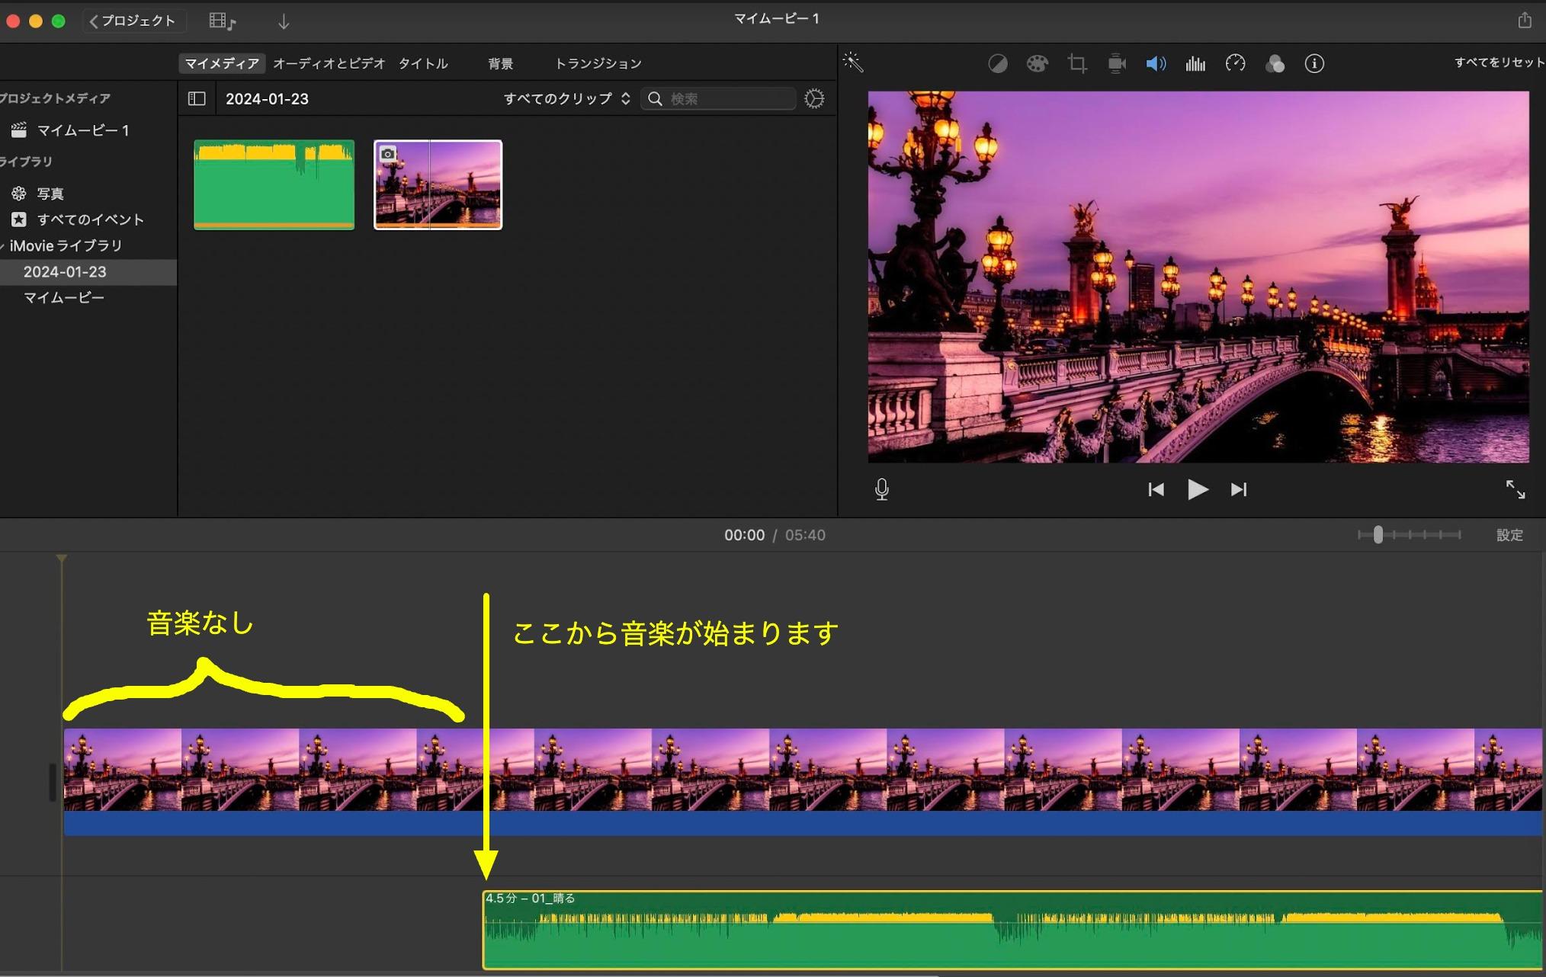Viewport: 1546px width, 977px height.
Task: Open 写真 photos library
Action: coord(50,194)
